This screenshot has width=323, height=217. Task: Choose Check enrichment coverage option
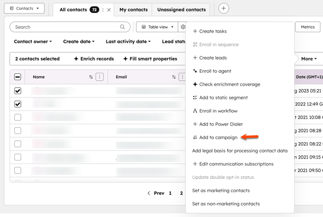click(226, 84)
